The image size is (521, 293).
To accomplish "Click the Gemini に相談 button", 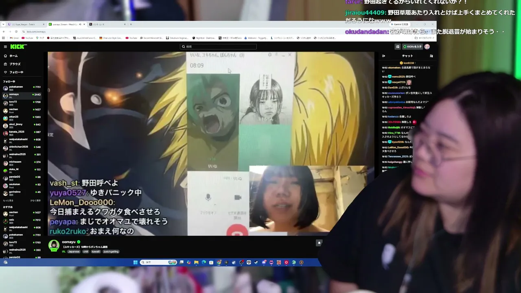I will pyautogui.click(x=399, y=24).
